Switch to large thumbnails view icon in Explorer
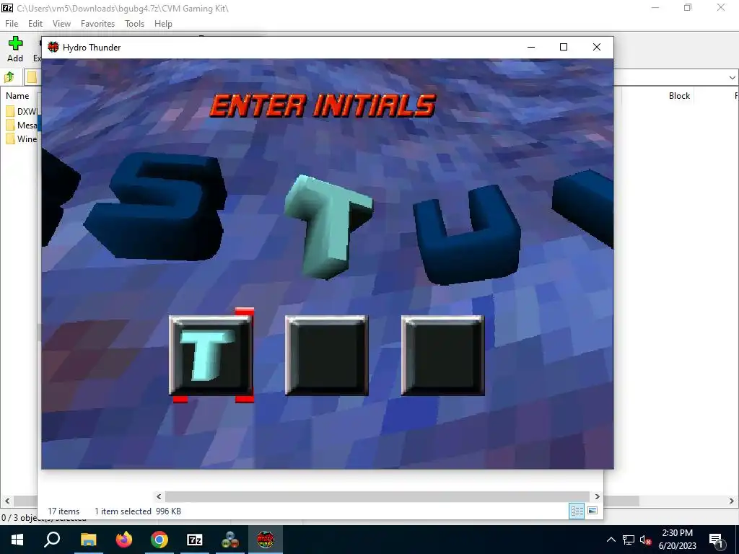 [592, 511]
